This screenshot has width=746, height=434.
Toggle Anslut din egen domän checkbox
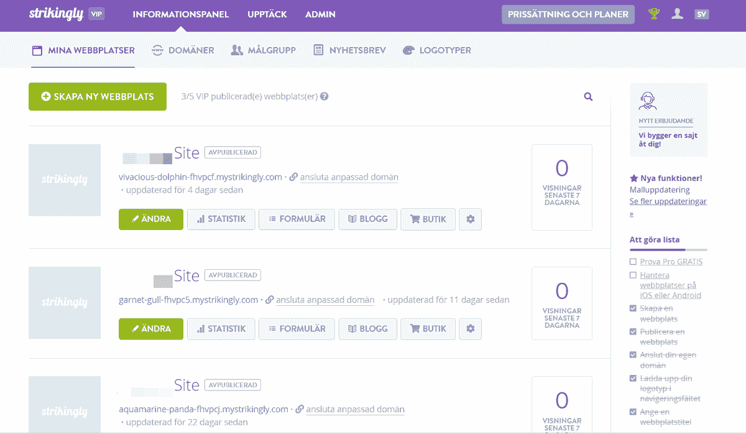(633, 355)
